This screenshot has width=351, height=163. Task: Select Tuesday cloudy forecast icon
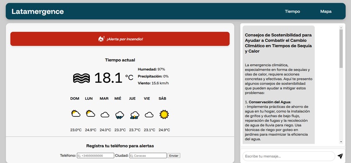click(105, 115)
